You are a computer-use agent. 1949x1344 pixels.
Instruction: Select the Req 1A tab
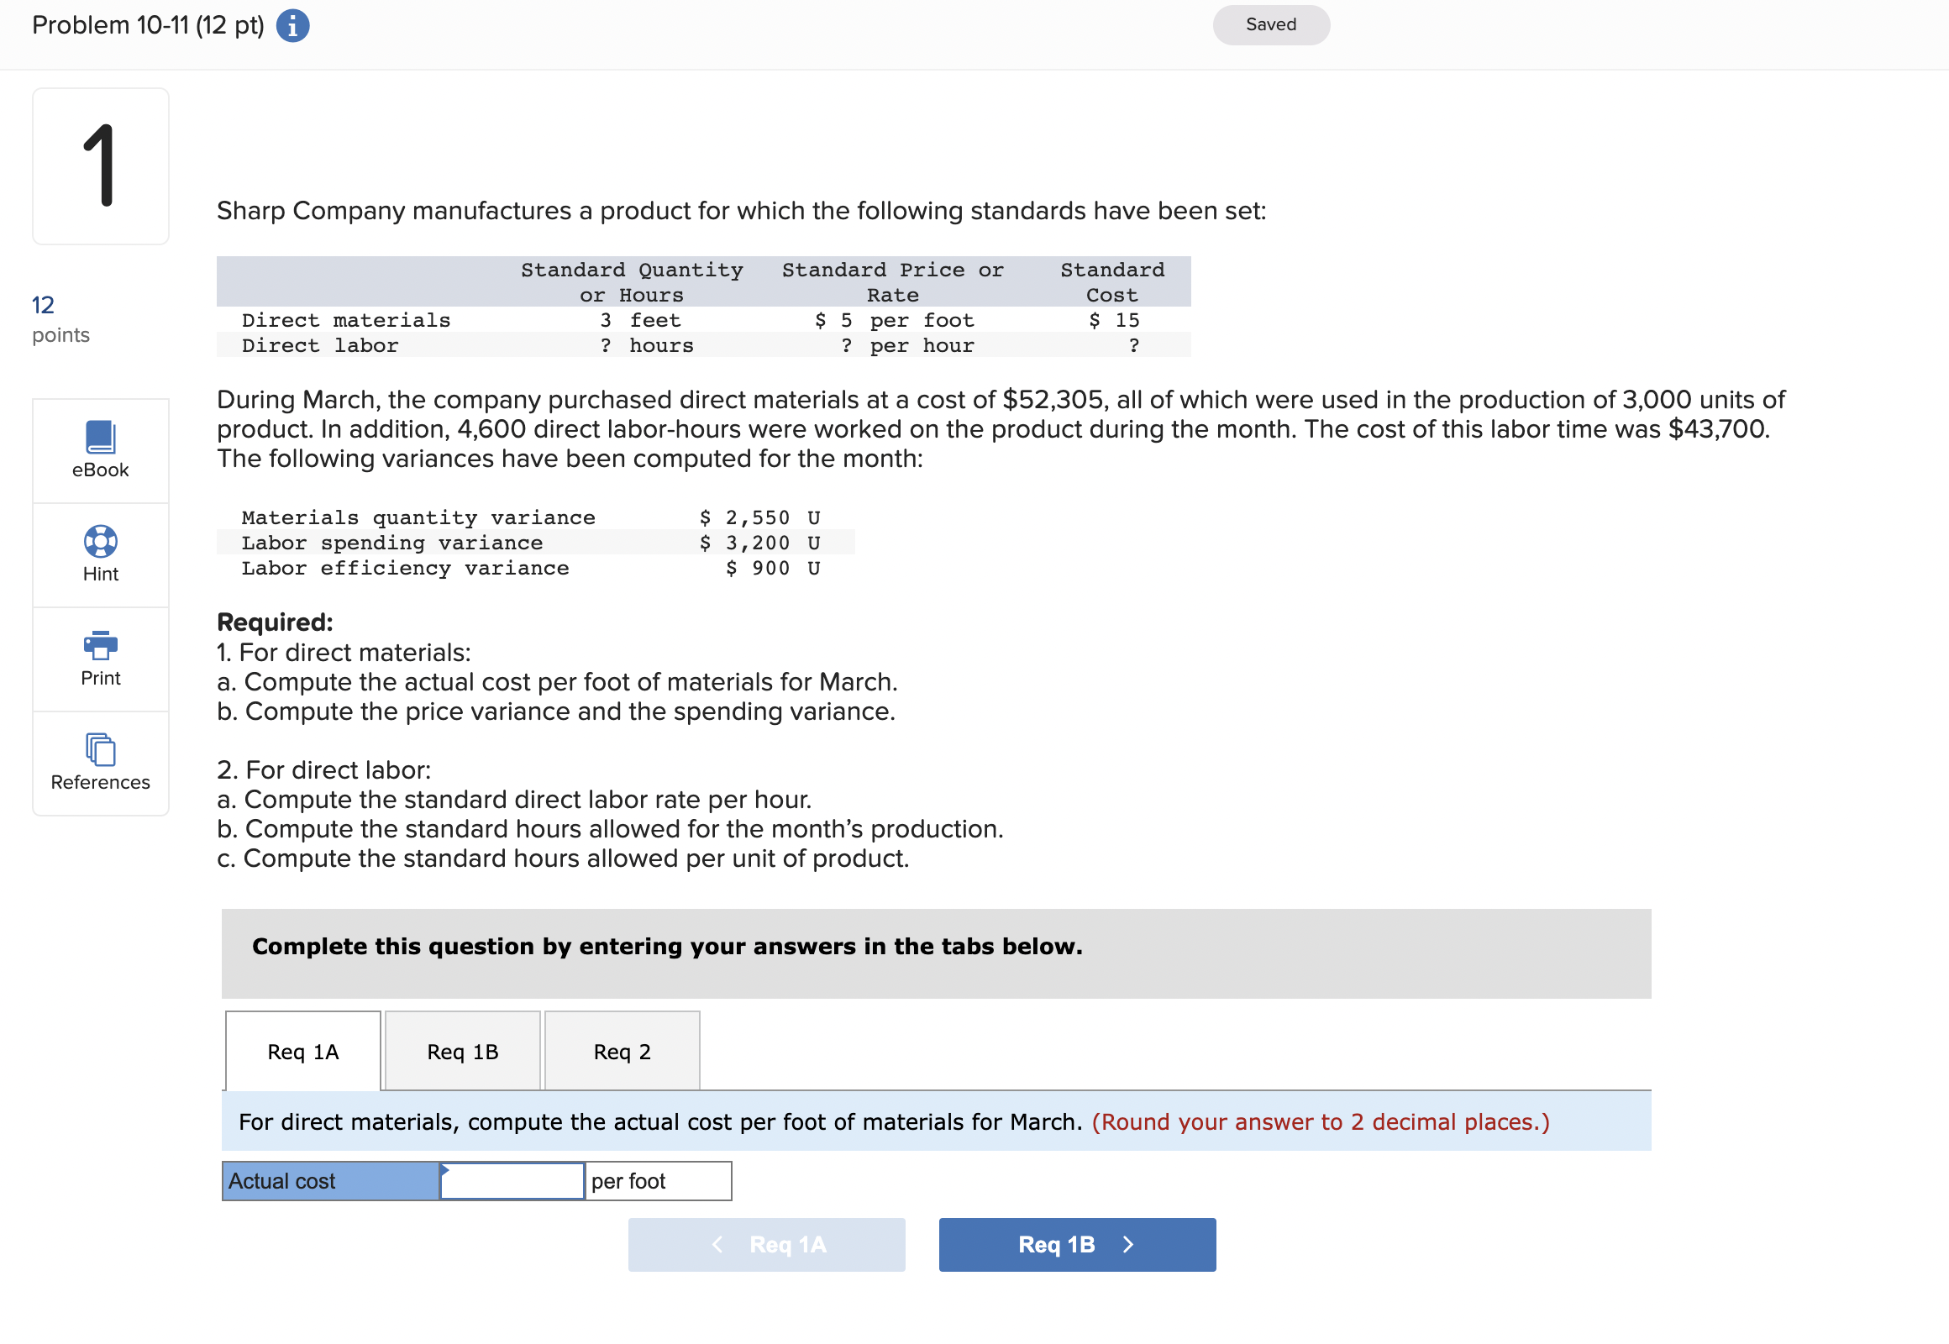coord(302,1051)
